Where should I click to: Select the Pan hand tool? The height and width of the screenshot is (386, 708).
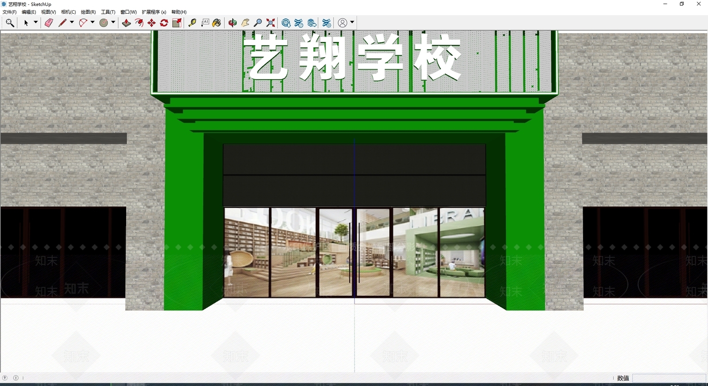(245, 23)
